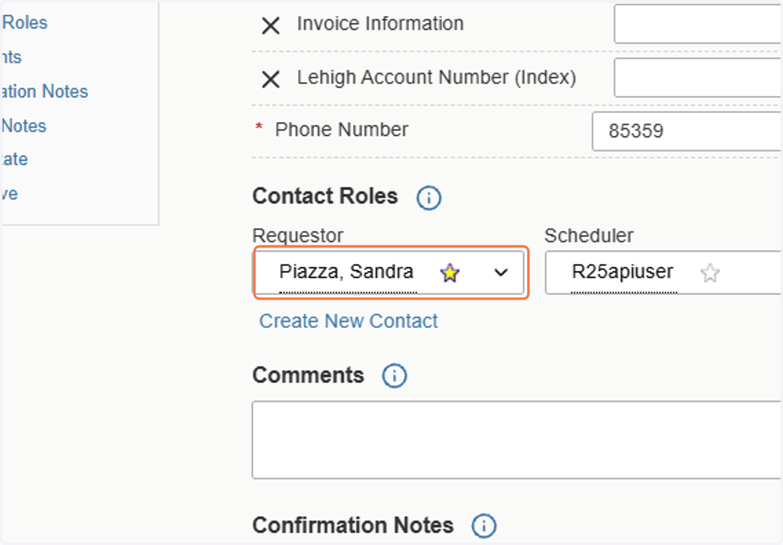Open the Comments info icon
Viewport: 783px width, 545px height.
[394, 376]
